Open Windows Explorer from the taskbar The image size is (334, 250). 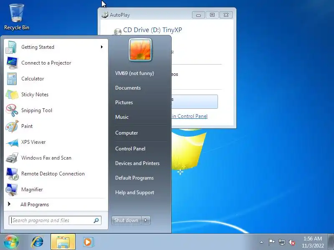coord(63,242)
